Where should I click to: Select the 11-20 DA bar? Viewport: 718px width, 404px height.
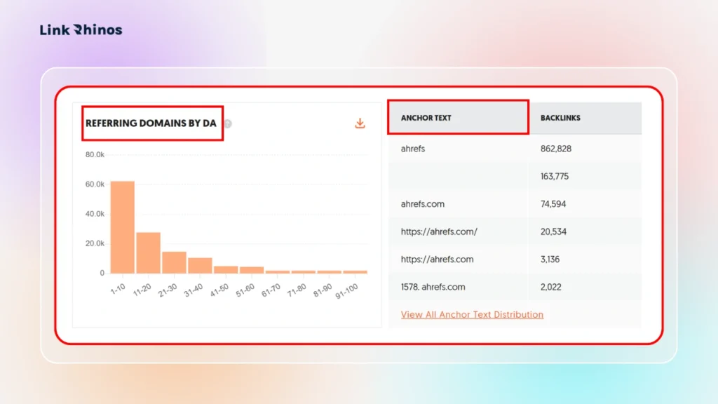tap(149, 252)
